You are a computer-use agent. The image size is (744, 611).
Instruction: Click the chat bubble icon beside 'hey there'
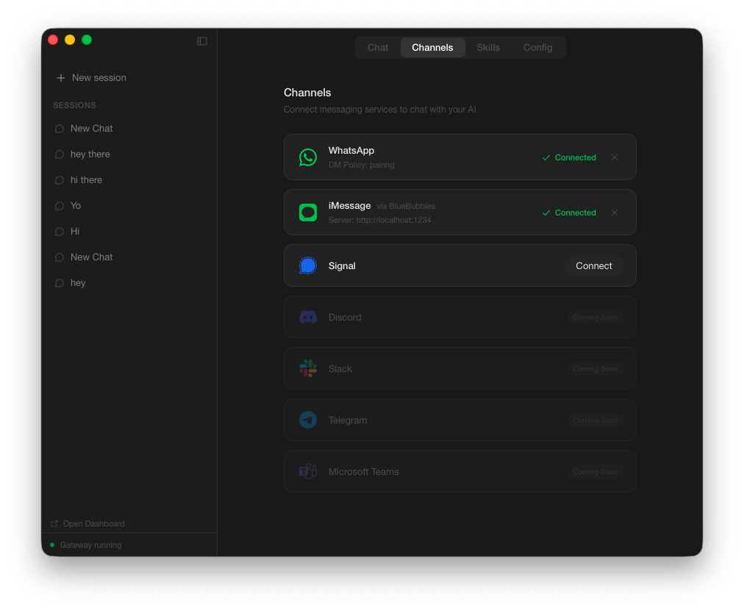(59, 154)
